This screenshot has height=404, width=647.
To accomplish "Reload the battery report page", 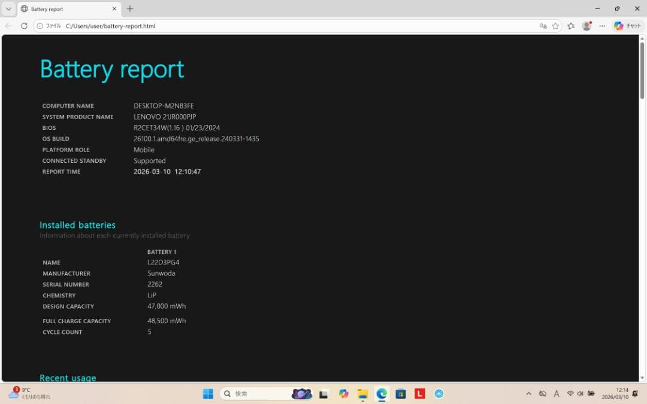I will click(24, 26).
